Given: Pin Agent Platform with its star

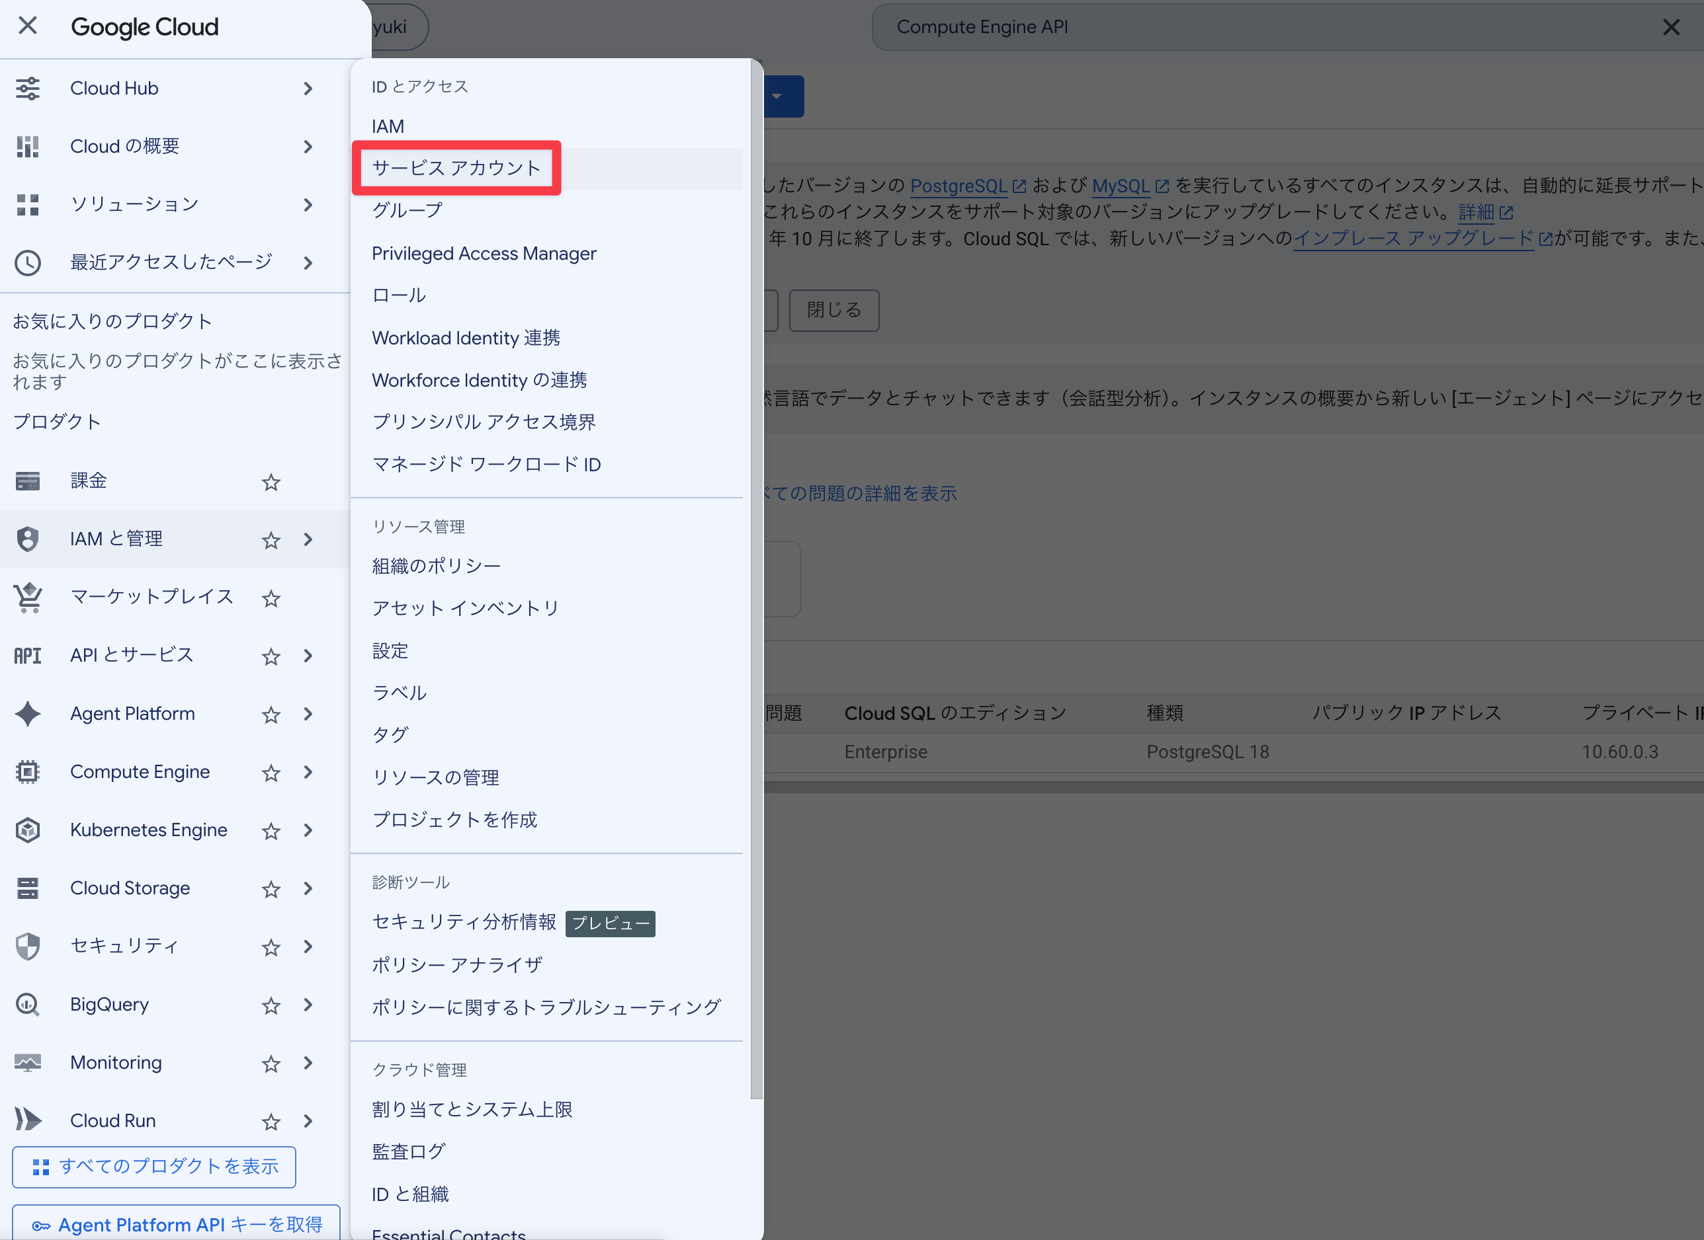Looking at the screenshot, I should (271, 715).
